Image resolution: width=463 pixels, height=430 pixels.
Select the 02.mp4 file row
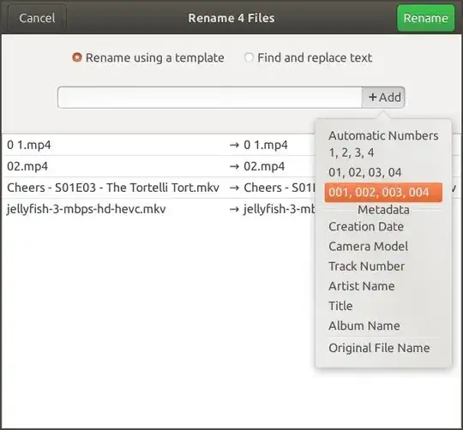coord(159,166)
